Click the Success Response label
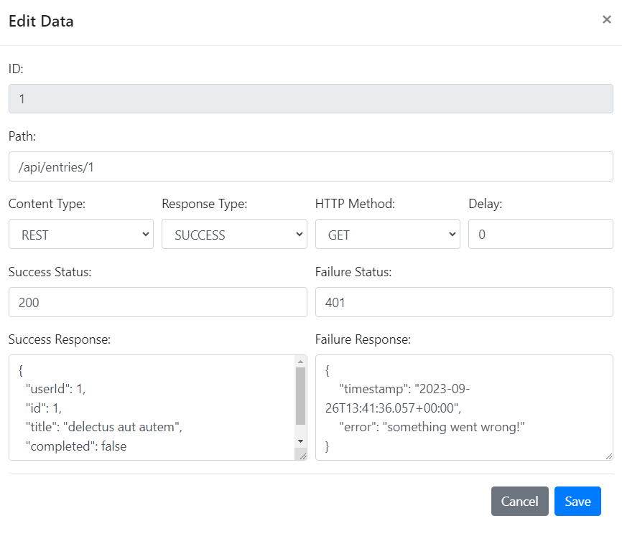The width and height of the screenshot is (622, 536). [x=60, y=339]
